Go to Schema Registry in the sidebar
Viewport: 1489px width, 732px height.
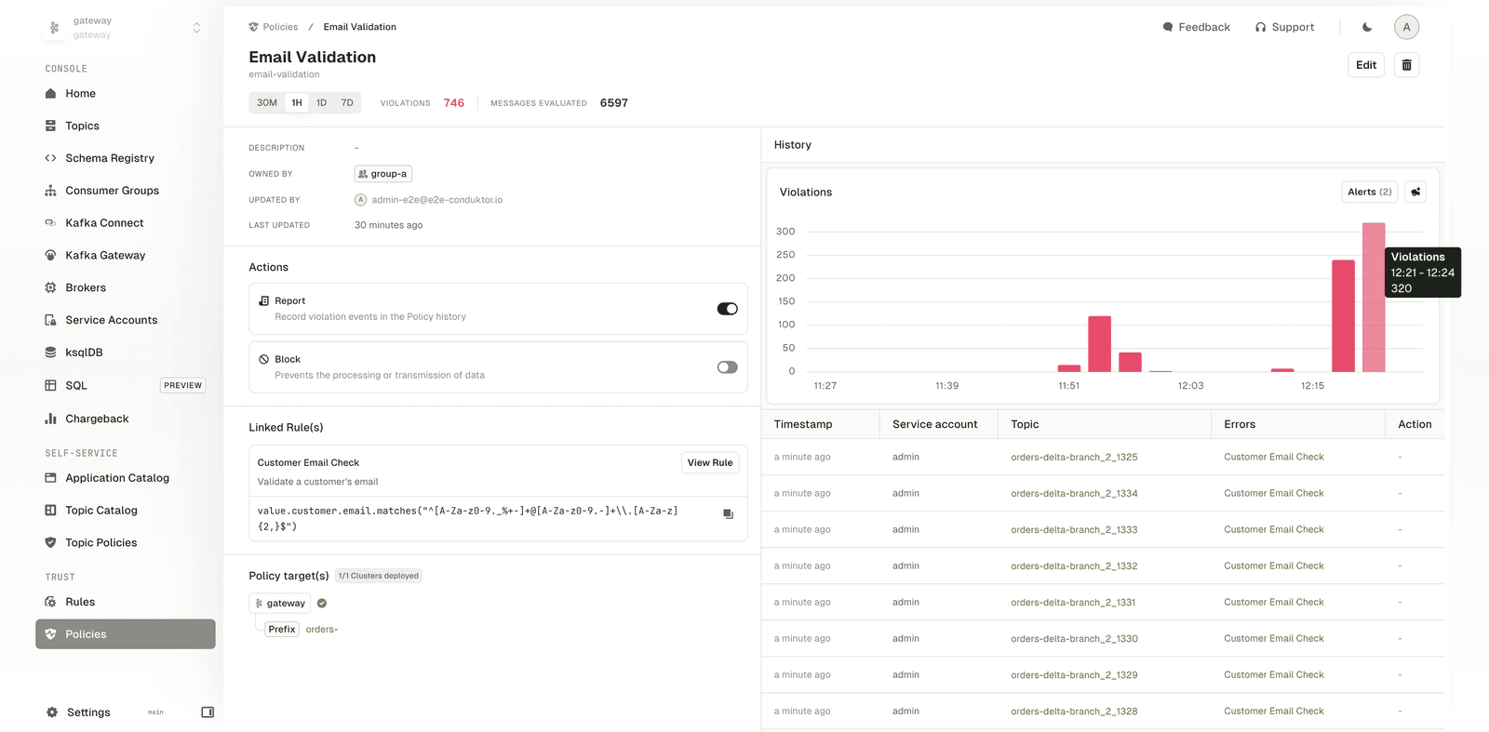click(110, 158)
